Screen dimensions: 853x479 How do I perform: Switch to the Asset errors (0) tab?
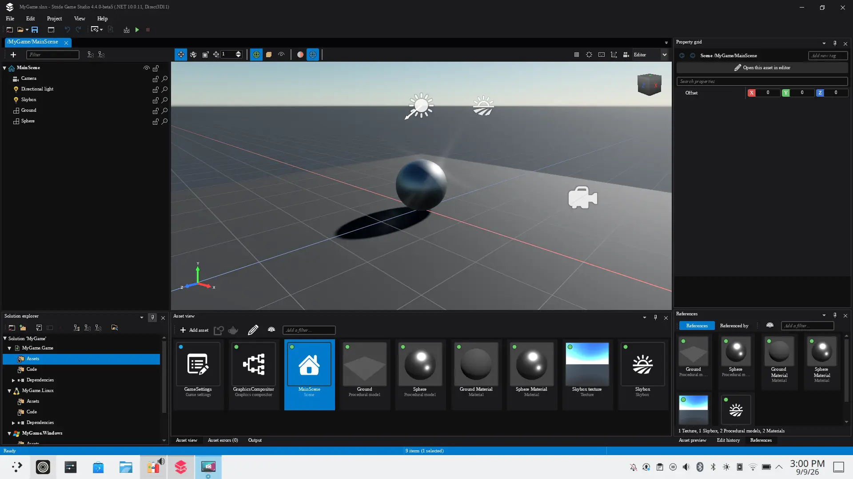click(223, 440)
